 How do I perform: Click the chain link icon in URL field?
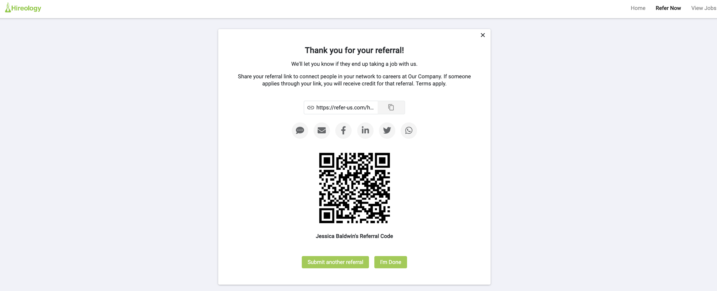point(311,108)
